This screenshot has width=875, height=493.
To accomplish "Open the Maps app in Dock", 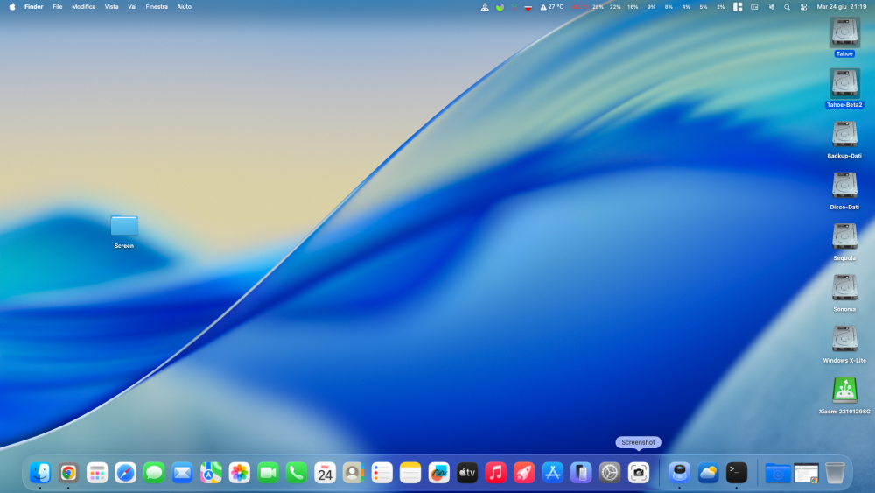I will [211, 473].
